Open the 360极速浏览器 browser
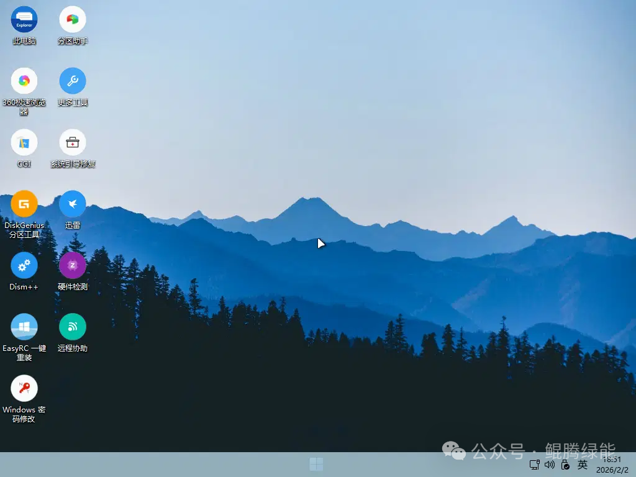The image size is (636, 477). click(x=24, y=79)
